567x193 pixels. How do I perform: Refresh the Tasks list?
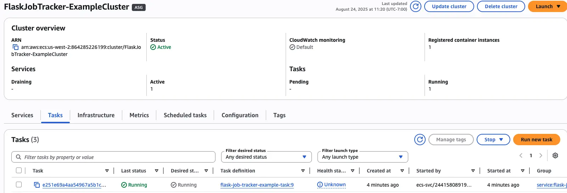coord(420,140)
